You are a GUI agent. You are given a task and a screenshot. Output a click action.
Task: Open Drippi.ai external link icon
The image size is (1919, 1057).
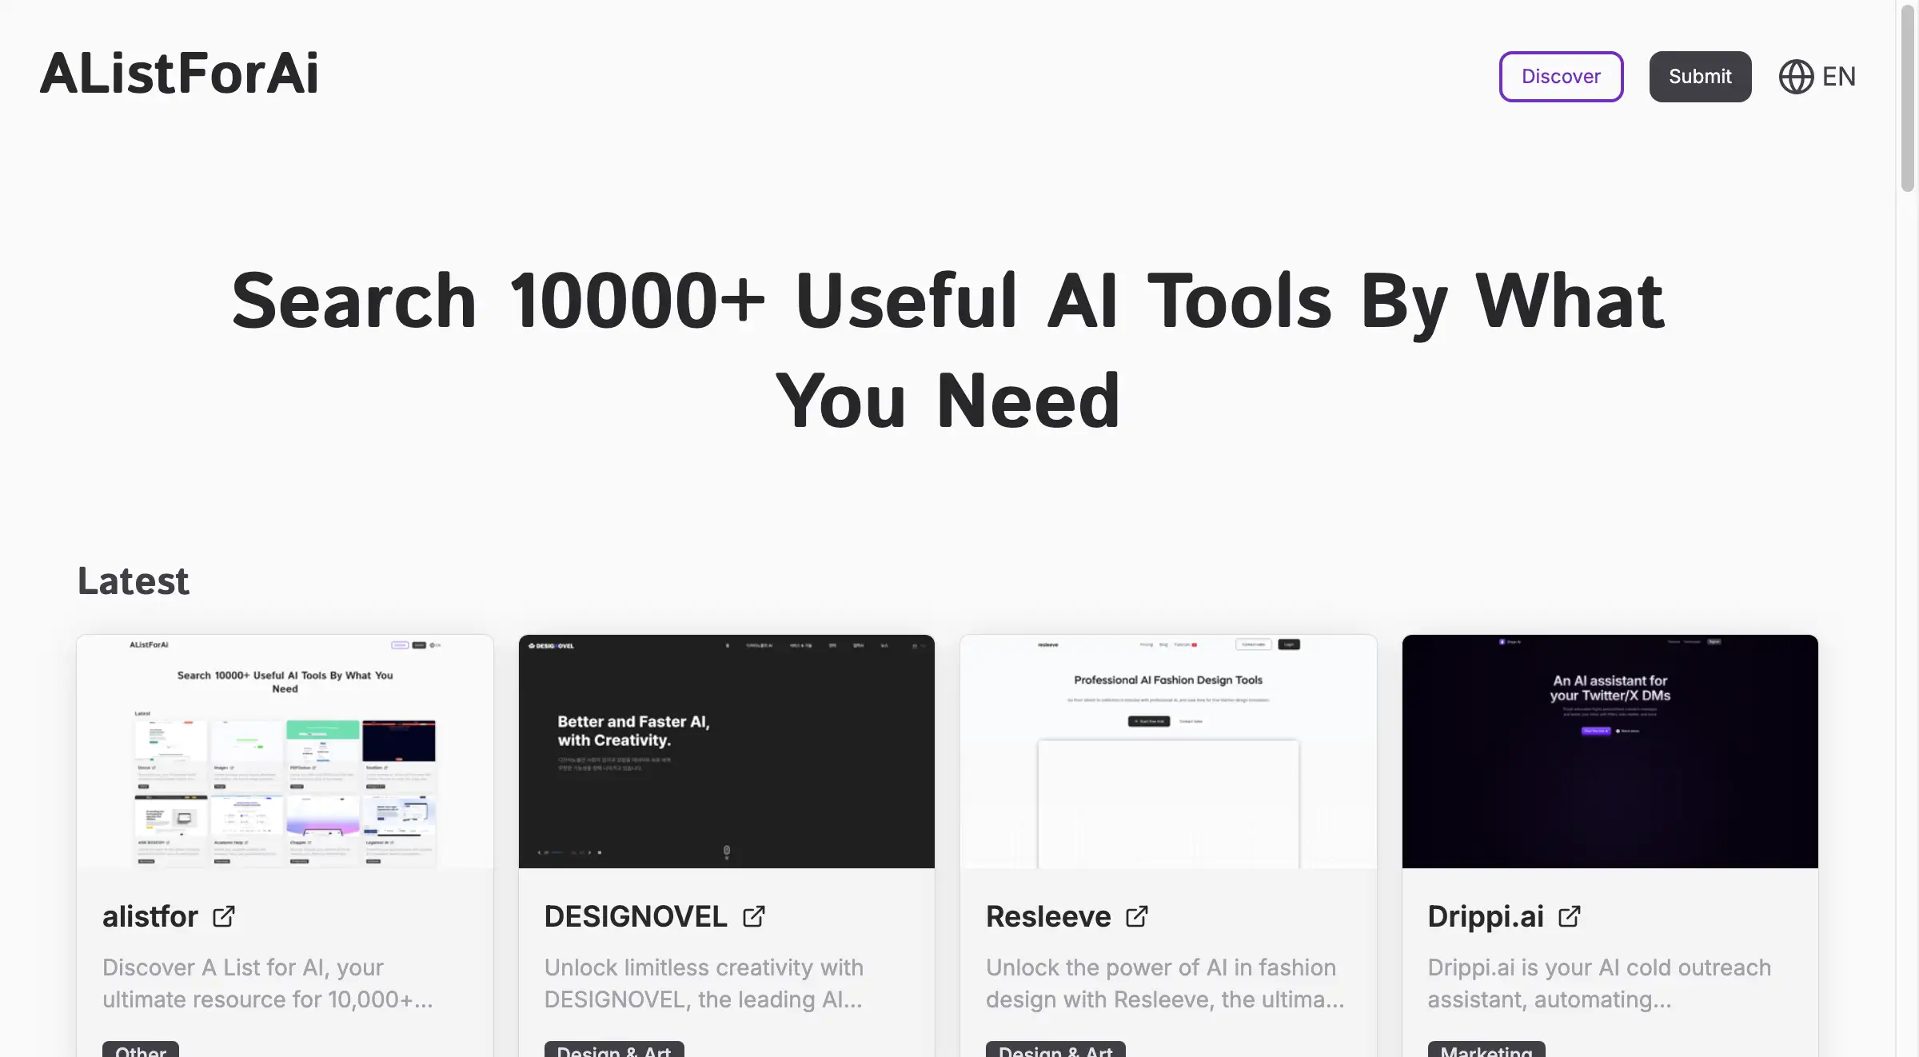(x=1570, y=916)
